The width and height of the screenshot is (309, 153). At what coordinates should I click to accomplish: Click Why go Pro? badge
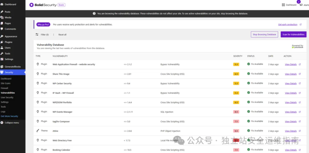pos(43,25)
